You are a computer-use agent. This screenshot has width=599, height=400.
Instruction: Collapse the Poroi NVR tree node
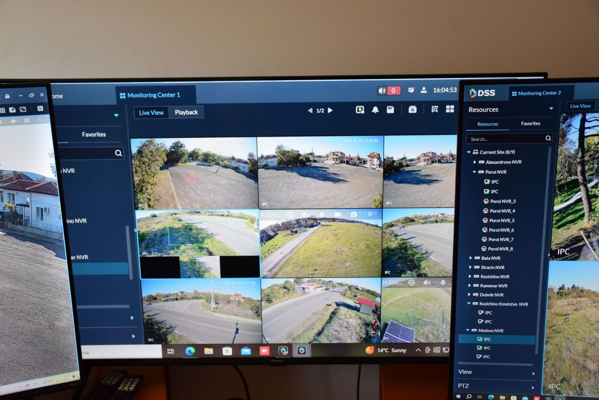(x=474, y=172)
